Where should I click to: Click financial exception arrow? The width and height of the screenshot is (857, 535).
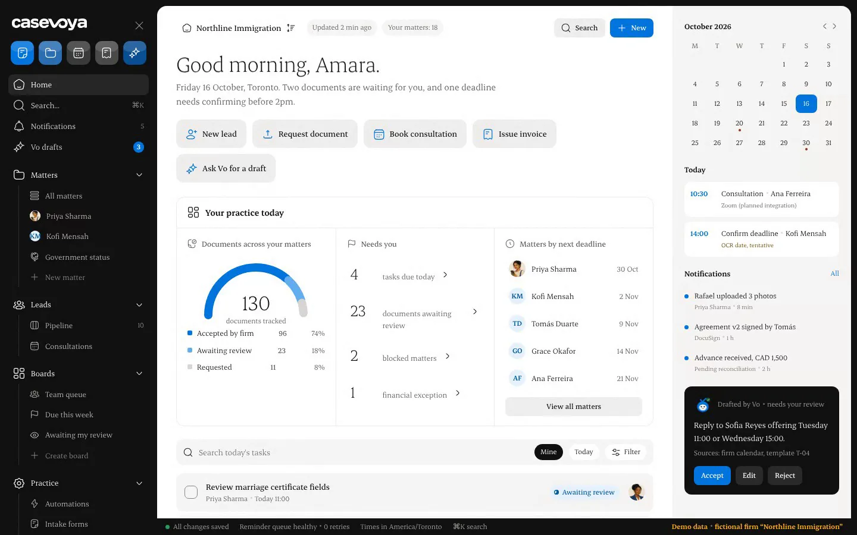pyautogui.click(x=458, y=393)
